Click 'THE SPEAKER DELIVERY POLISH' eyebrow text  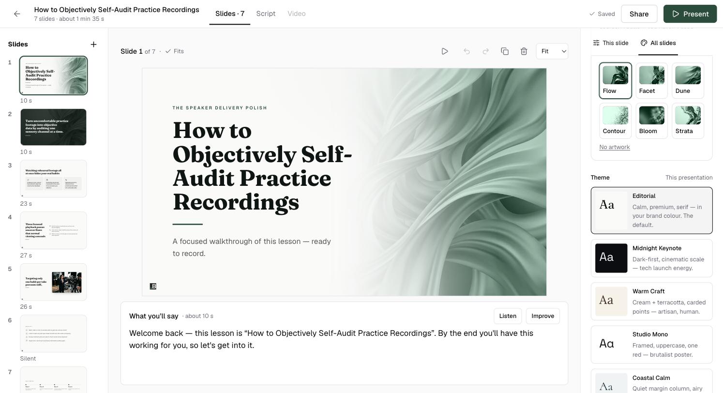tap(220, 108)
